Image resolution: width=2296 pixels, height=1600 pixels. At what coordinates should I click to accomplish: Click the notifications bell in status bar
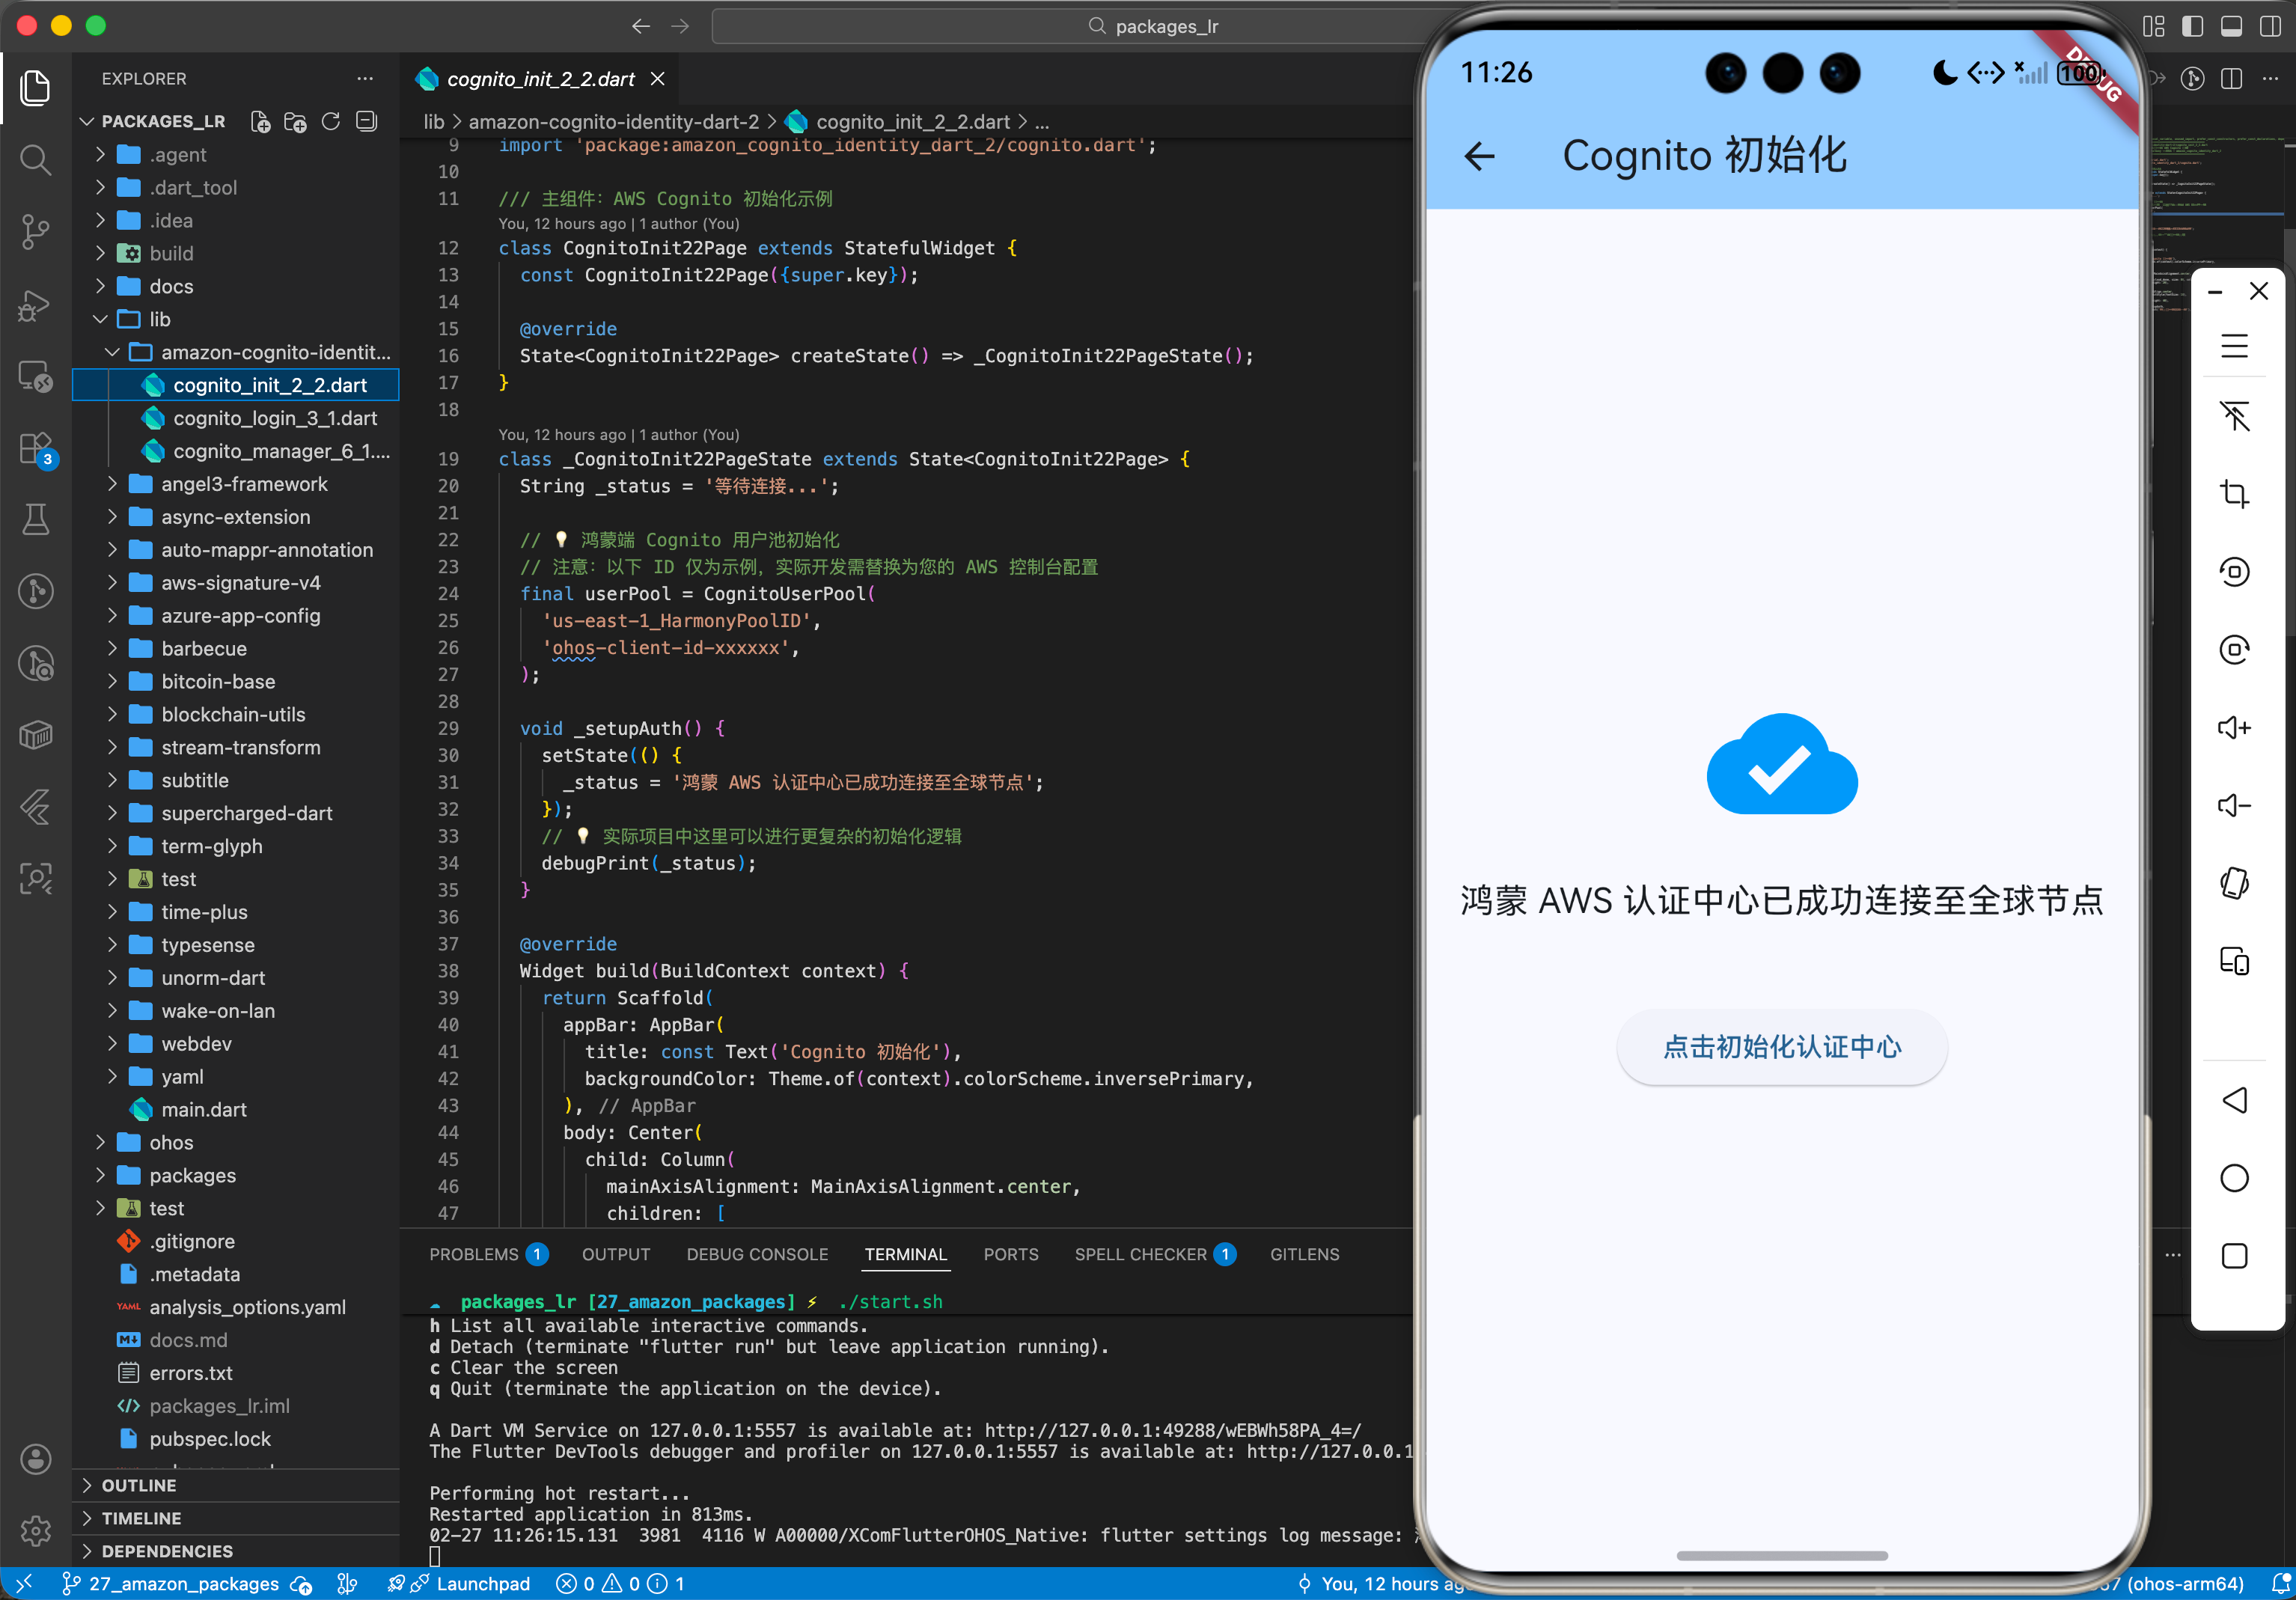coord(2281,1583)
